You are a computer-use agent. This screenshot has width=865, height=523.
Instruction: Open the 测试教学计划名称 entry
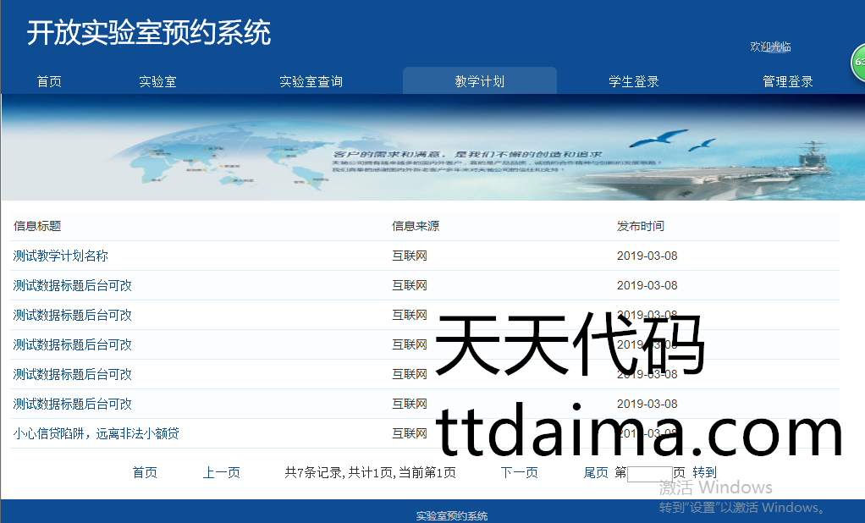61,256
